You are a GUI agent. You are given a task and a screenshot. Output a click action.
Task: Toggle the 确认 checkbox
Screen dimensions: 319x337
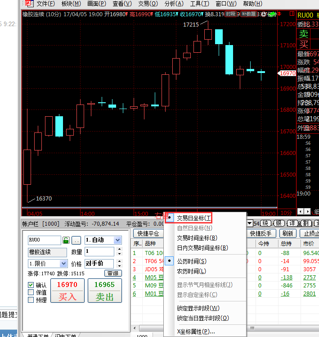pos(31,285)
